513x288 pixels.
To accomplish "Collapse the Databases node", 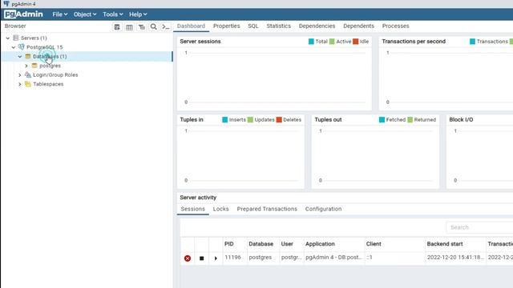I will coord(20,57).
